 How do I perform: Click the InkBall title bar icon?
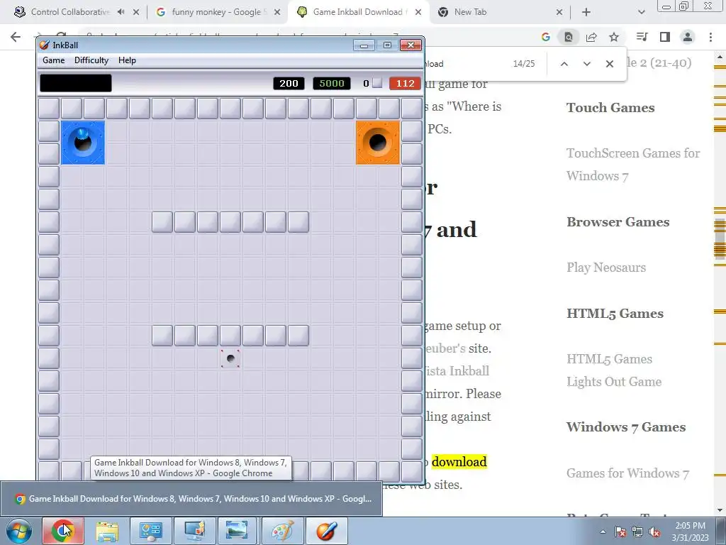[45, 45]
